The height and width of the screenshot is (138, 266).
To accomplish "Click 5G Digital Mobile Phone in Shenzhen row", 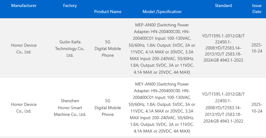I will 108,108.
